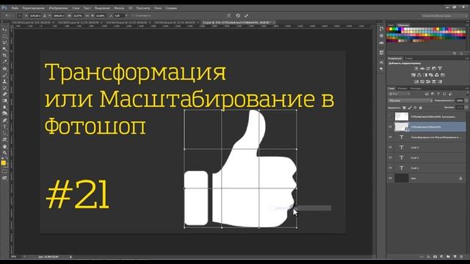Select the Blur tool
This screenshot has height=264, width=470.
(4, 107)
